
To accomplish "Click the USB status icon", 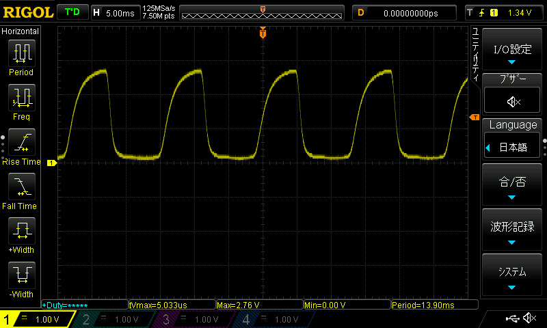I will coord(513,318).
